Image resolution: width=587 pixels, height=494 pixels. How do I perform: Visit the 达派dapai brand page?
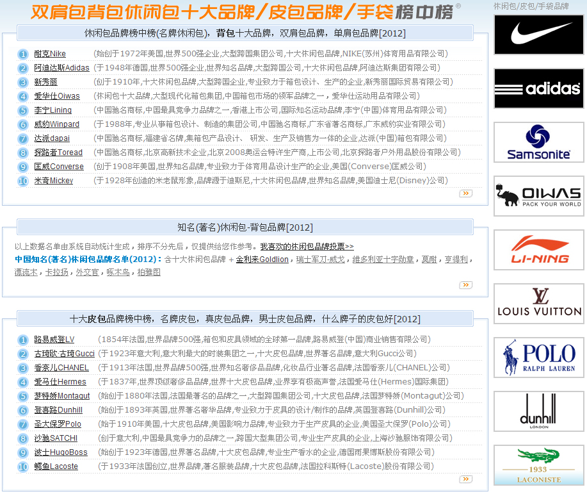click(52, 138)
